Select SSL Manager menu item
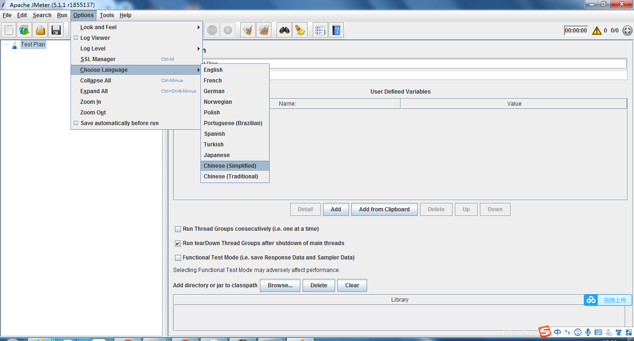Viewport: 634px width, 341px height. pyautogui.click(x=136, y=59)
